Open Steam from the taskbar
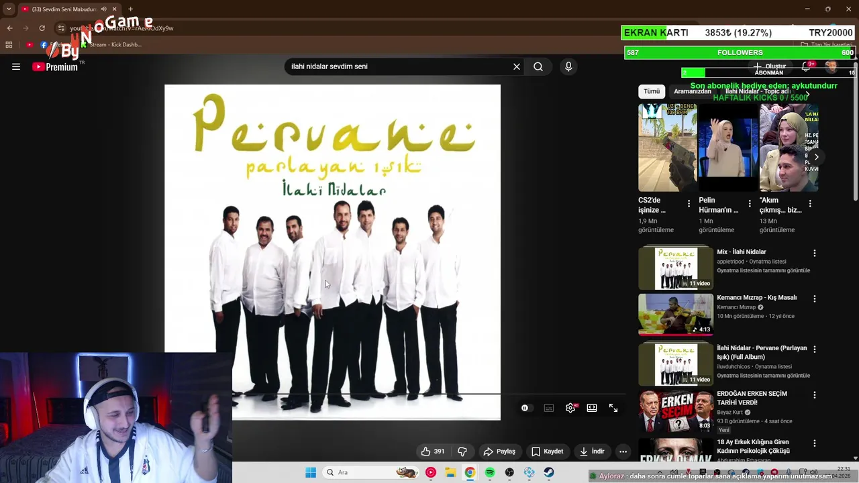The width and height of the screenshot is (859, 483). coord(549,472)
